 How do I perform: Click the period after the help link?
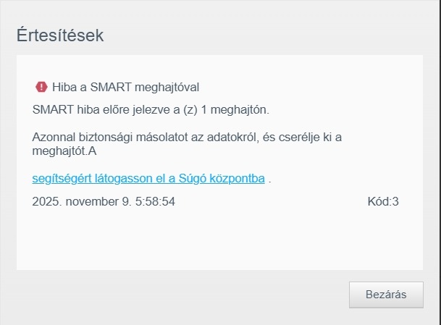(x=270, y=178)
